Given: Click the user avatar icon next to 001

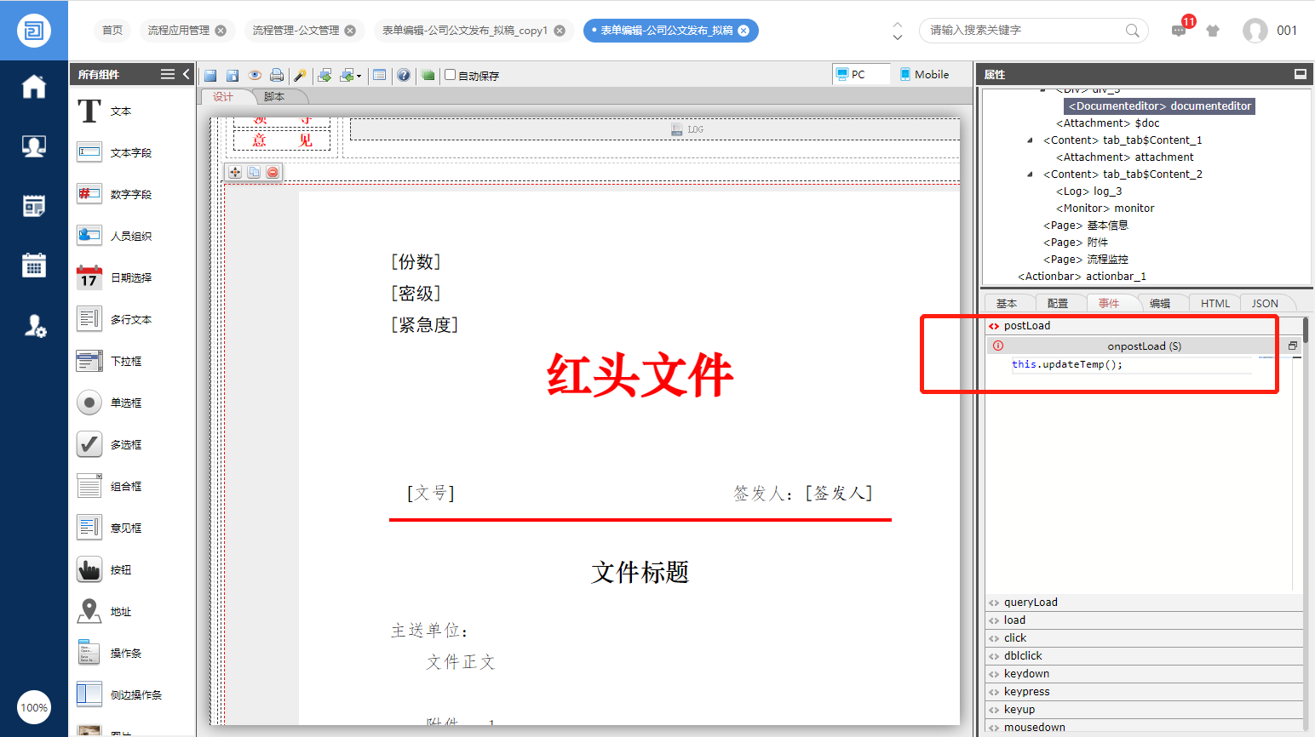Looking at the screenshot, I should point(1255,31).
